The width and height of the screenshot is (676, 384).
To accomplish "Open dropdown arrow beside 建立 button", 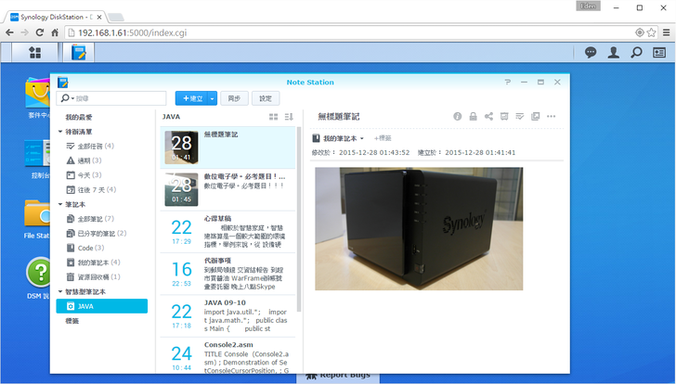I will click(213, 98).
